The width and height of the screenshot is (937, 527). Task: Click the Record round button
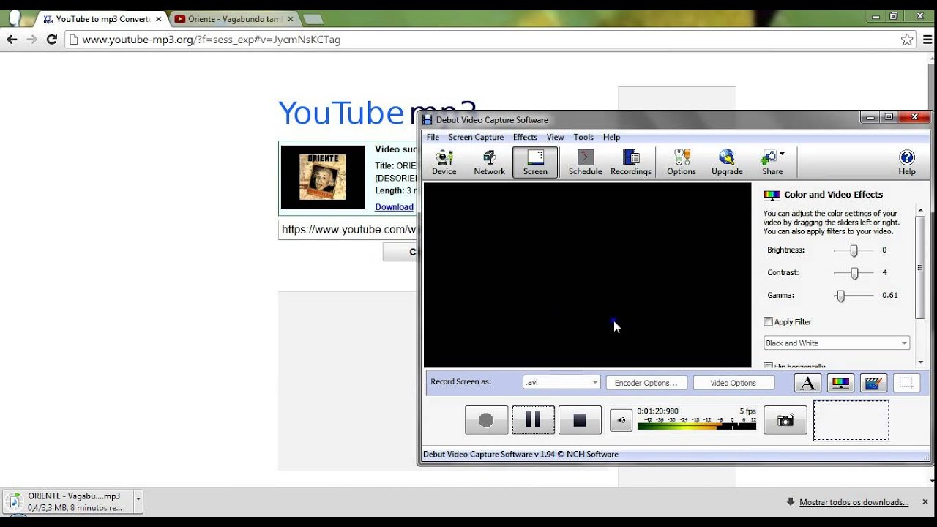point(486,420)
